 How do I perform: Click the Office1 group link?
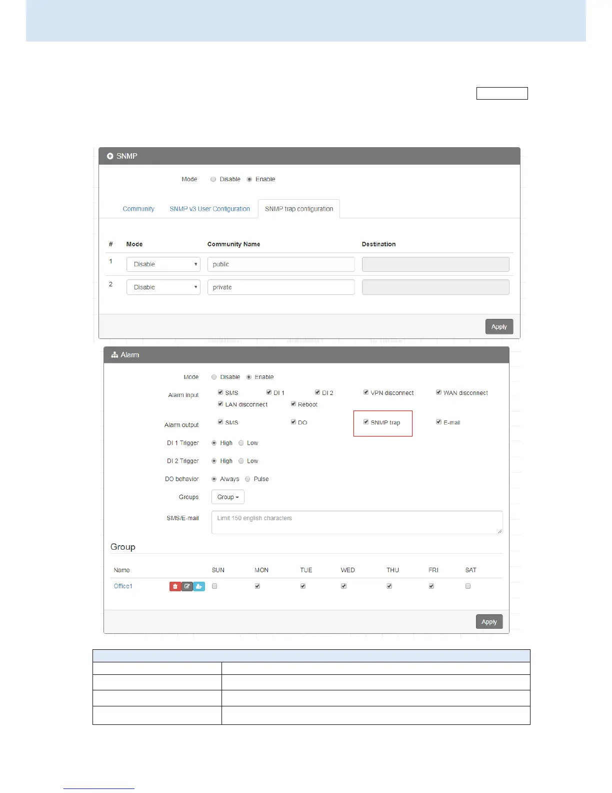(123, 586)
